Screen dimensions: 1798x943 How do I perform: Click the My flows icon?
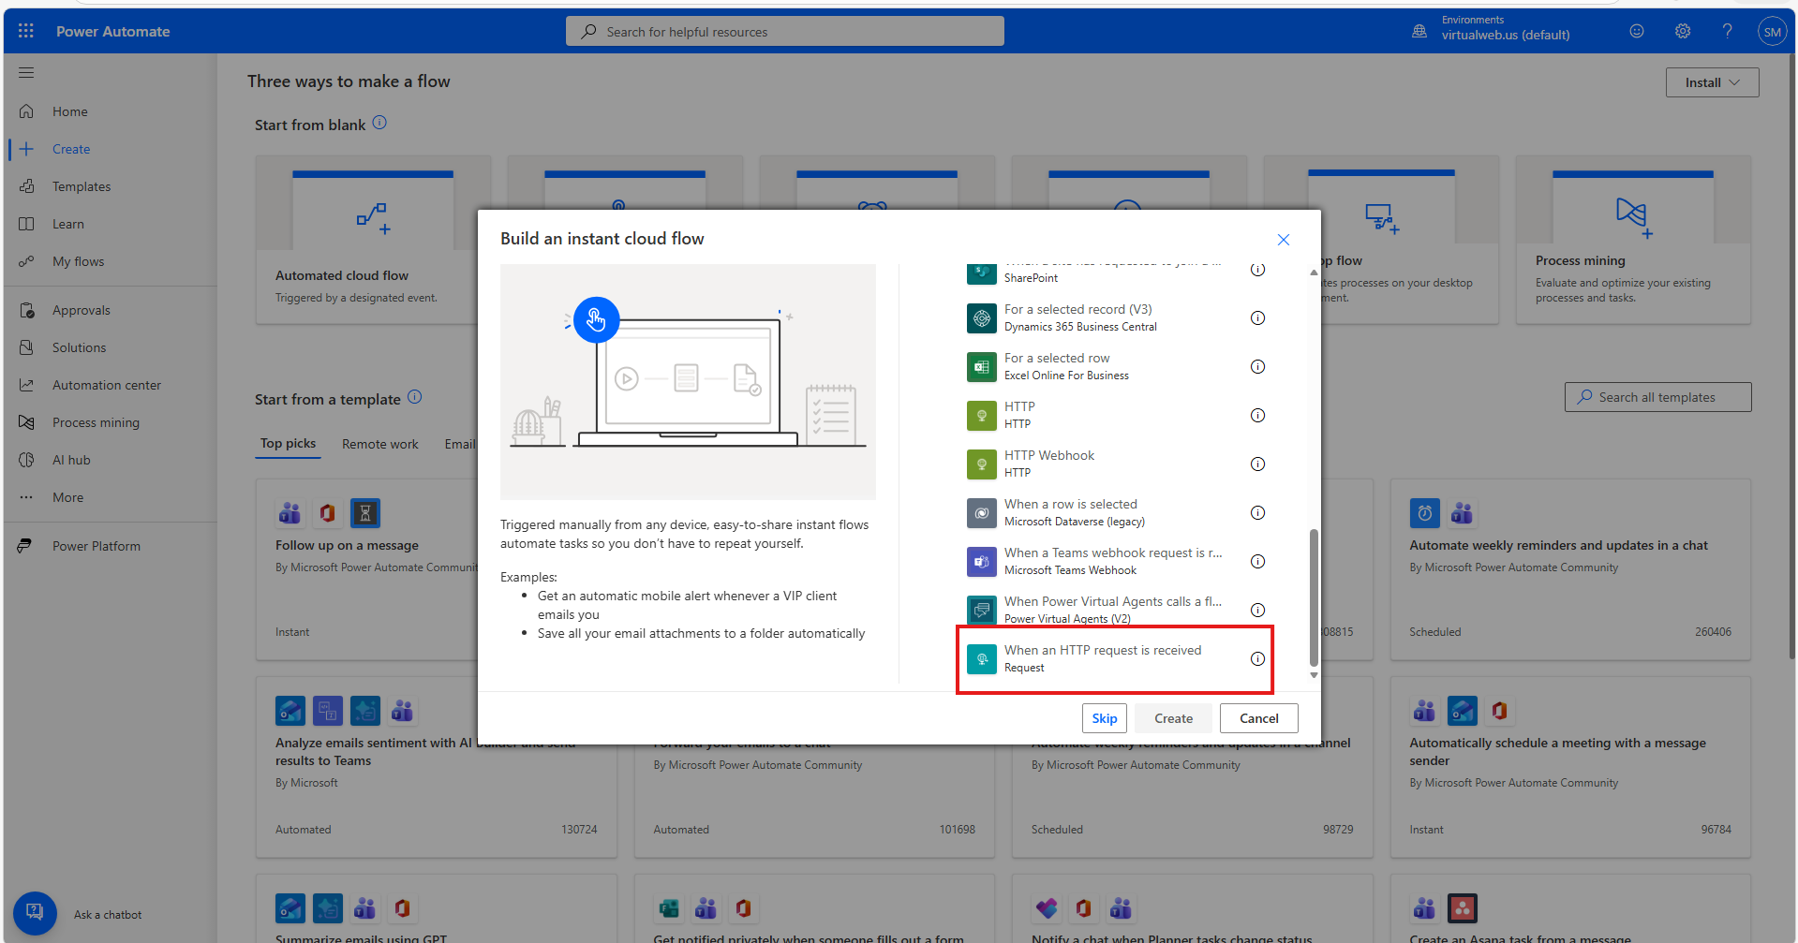(x=26, y=261)
